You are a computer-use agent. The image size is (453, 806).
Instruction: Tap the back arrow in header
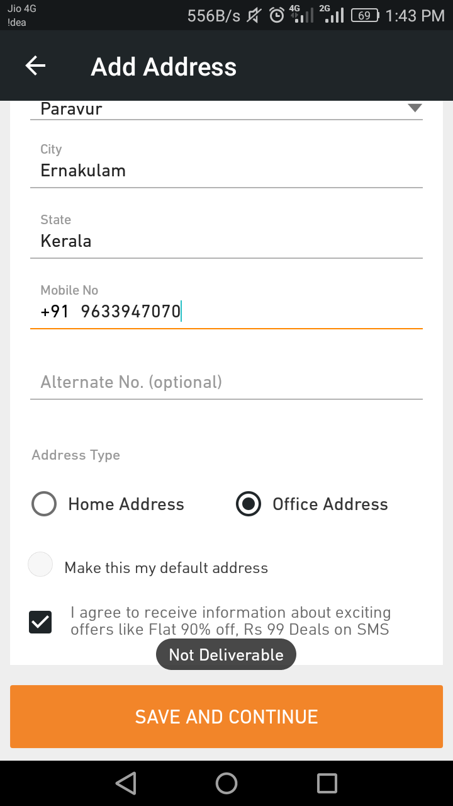tap(35, 66)
